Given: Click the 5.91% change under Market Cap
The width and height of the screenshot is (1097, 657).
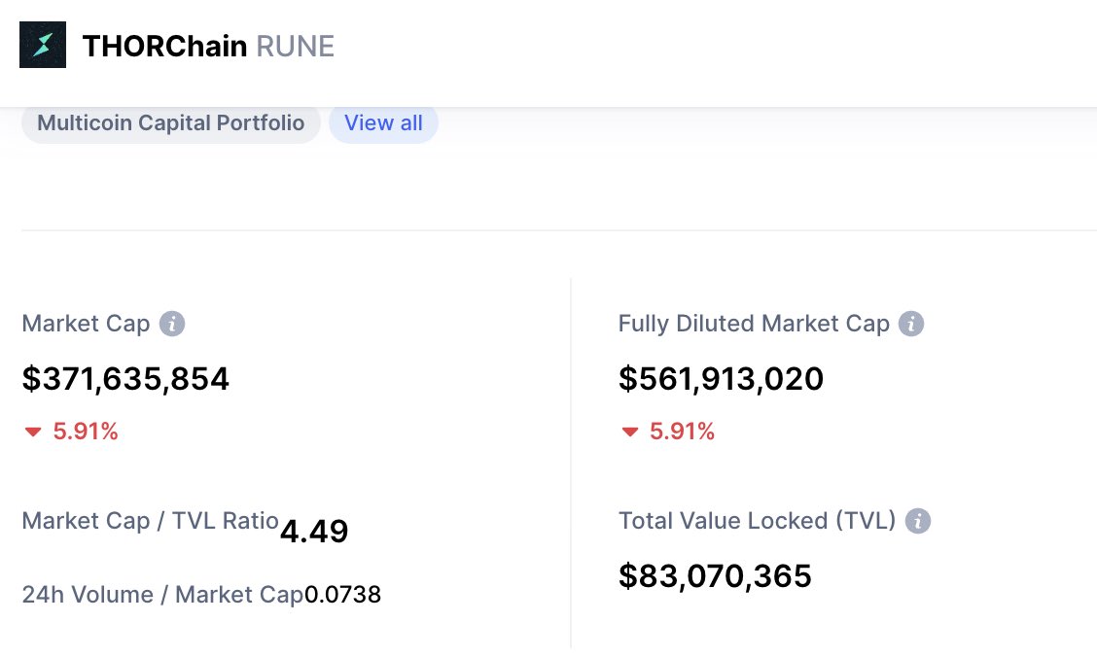Looking at the screenshot, I should pyautogui.click(x=86, y=432).
